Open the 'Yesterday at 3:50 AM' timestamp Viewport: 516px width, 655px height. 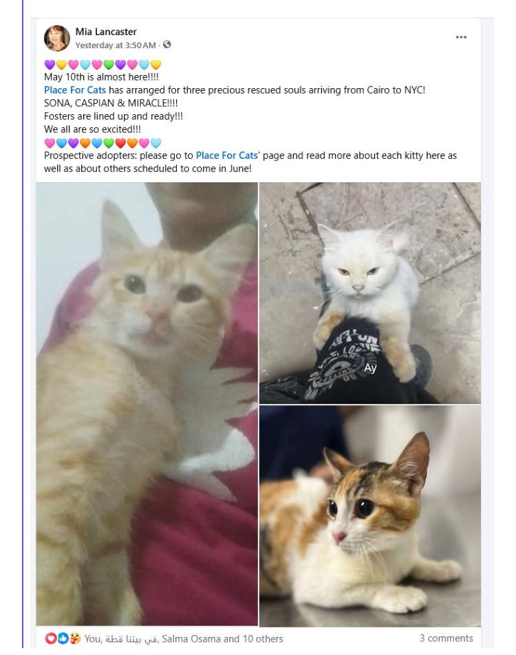[116, 45]
